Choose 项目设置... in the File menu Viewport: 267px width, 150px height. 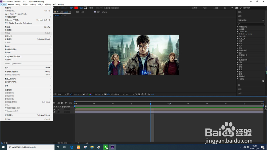(26, 115)
